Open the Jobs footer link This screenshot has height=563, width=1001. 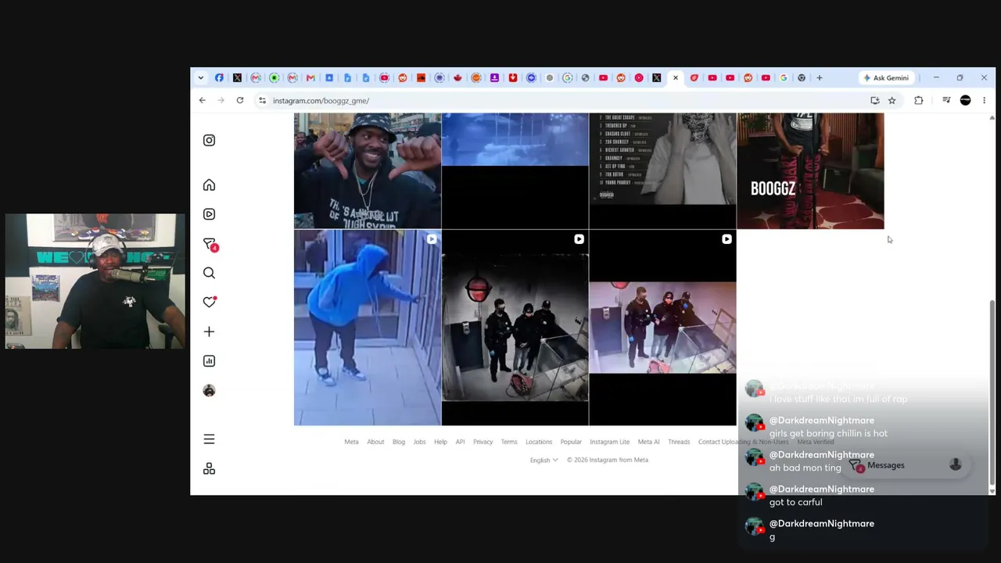click(420, 442)
